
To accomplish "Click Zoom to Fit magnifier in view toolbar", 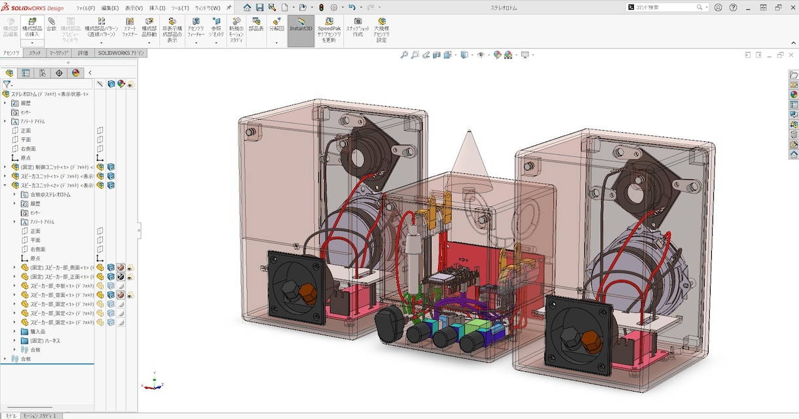I will tap(404, 55).
